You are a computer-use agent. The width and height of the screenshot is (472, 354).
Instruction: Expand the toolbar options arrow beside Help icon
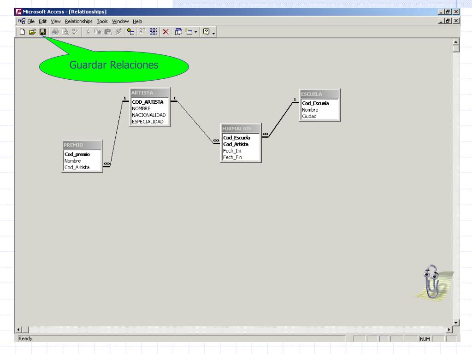(214, 33)
